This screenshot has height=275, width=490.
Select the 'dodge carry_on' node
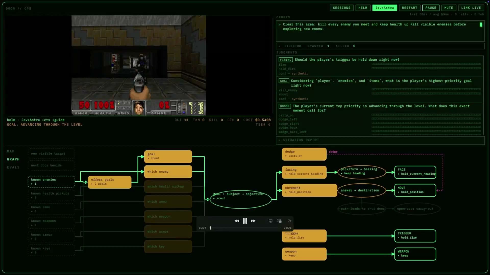point(304,154)
